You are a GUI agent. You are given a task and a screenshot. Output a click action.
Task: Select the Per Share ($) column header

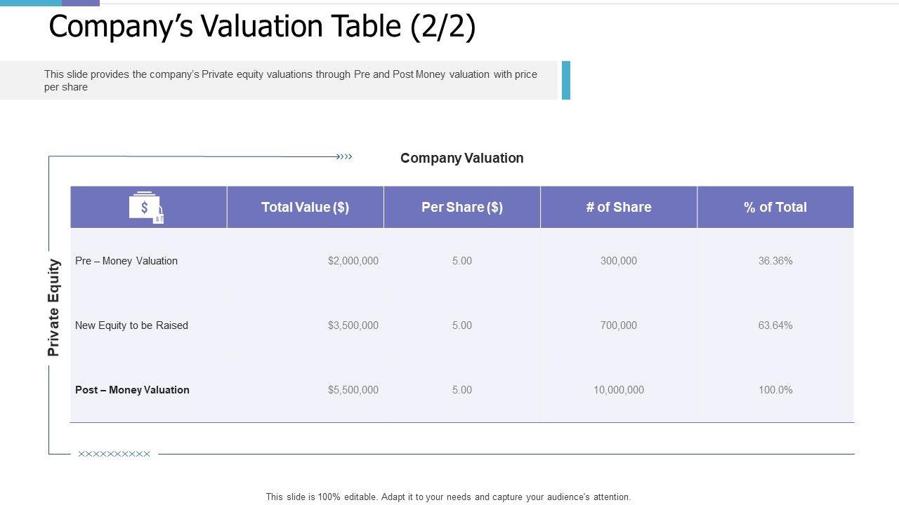pyautogui.click(x=462, y=207)
